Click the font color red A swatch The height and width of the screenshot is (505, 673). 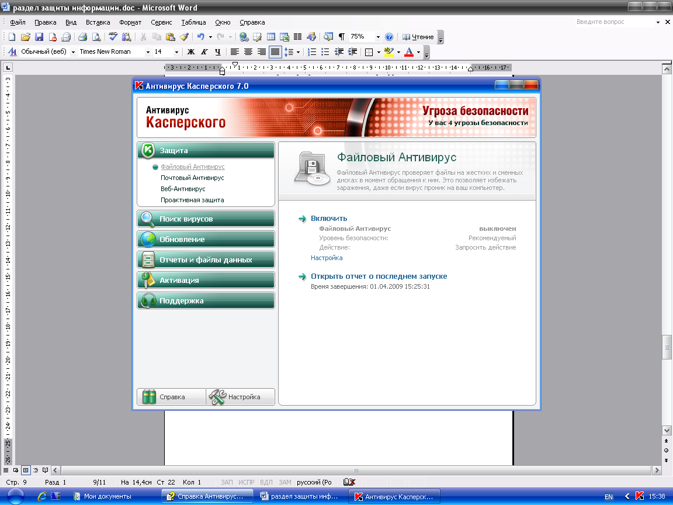coord(409,52)
